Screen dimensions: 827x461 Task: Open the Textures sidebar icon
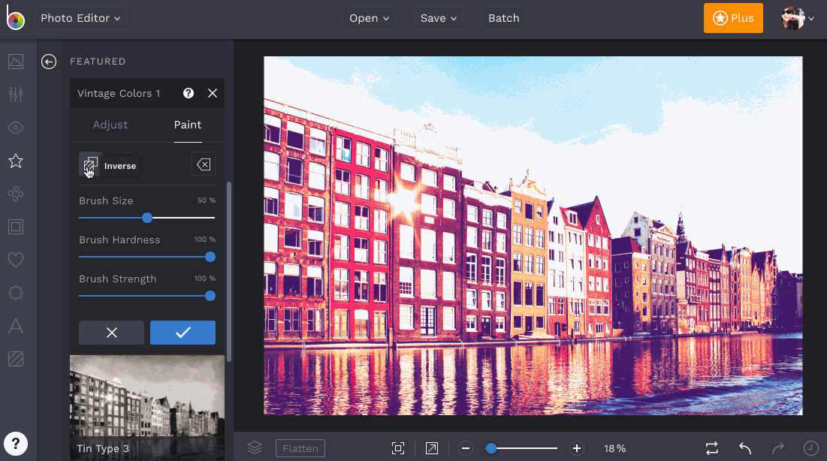[x=16, y=359]
